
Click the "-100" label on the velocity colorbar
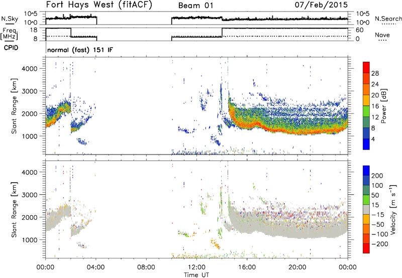click(380, 234)
